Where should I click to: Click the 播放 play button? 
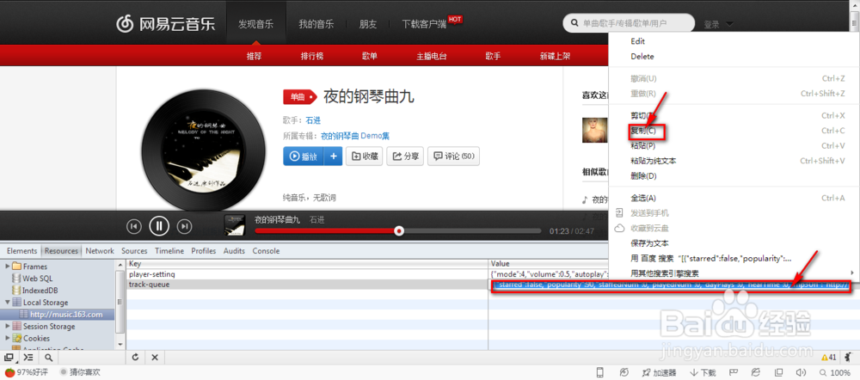click(304, 156)
